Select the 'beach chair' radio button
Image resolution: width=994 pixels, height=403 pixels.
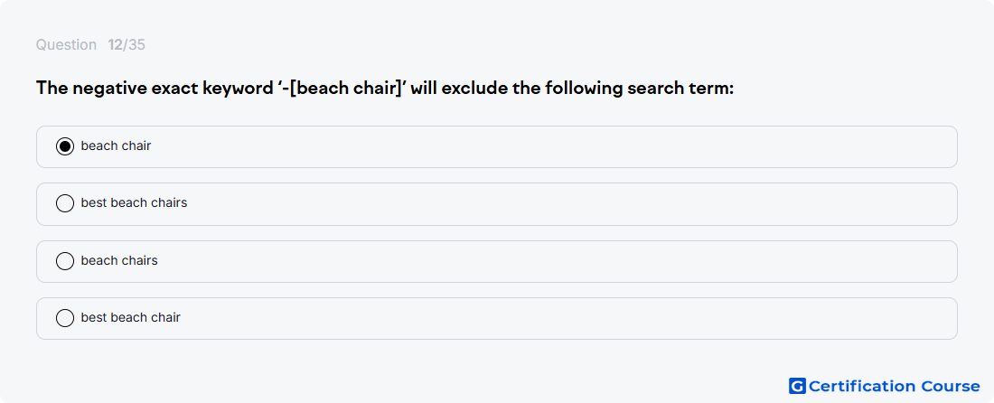pos(65,146)
